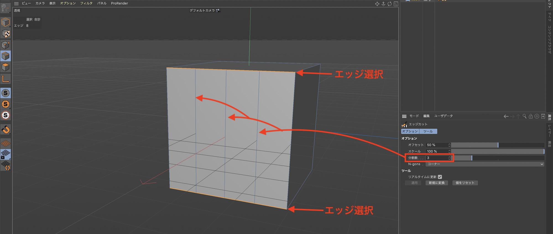Activate Points mode in left toolbar
Screen dimensions: 553x234
6,45
